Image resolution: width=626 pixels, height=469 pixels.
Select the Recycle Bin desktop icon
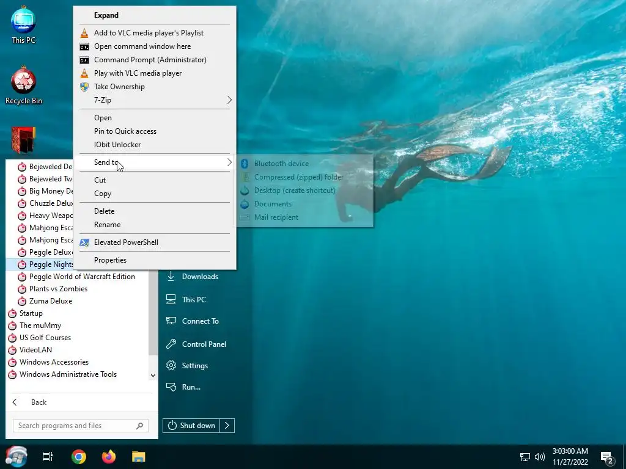[x=24, y=85]
